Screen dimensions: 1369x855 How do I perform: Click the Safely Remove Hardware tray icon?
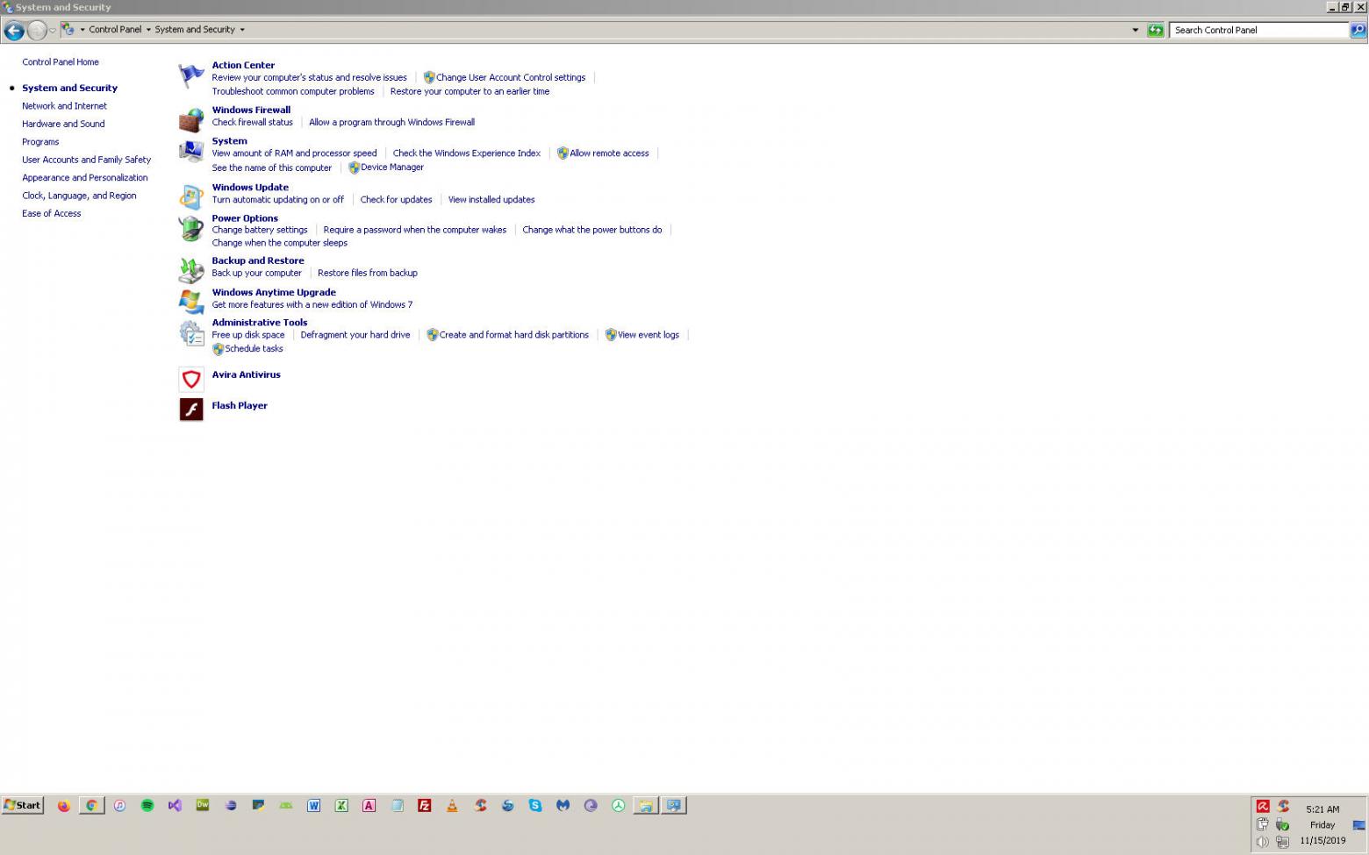(x=1282, y=824)
